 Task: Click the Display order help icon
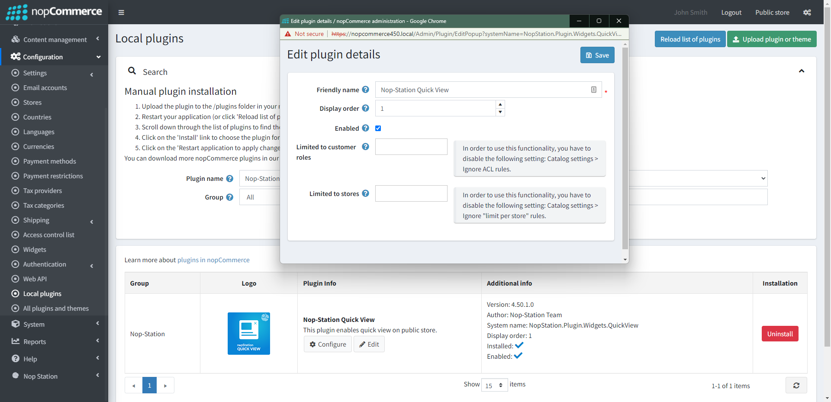tap(365, 108)
